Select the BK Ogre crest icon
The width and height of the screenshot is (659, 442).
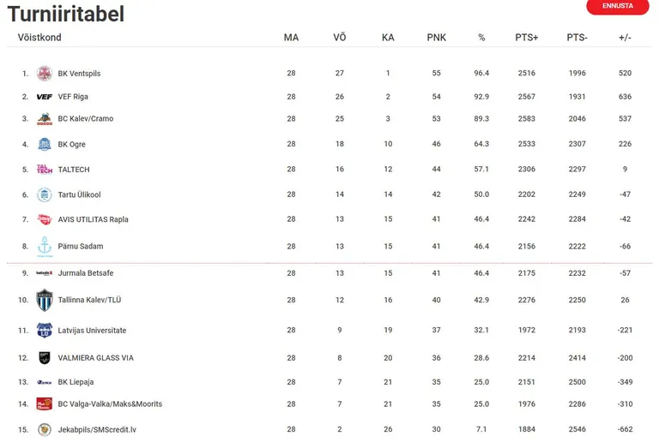coord(44,144)
